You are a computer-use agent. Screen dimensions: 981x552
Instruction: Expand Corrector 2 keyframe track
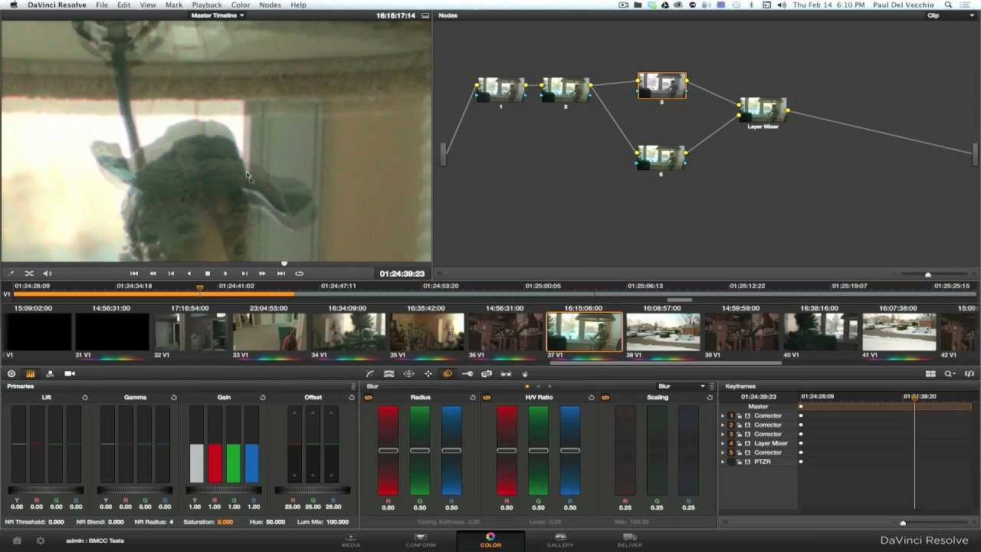pos(722,425)
